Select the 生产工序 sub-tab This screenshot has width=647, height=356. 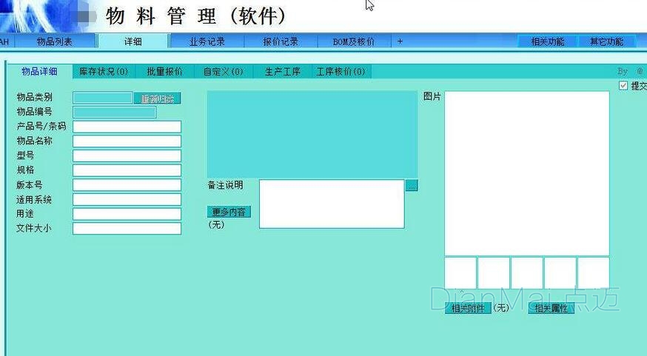[282, 72]
